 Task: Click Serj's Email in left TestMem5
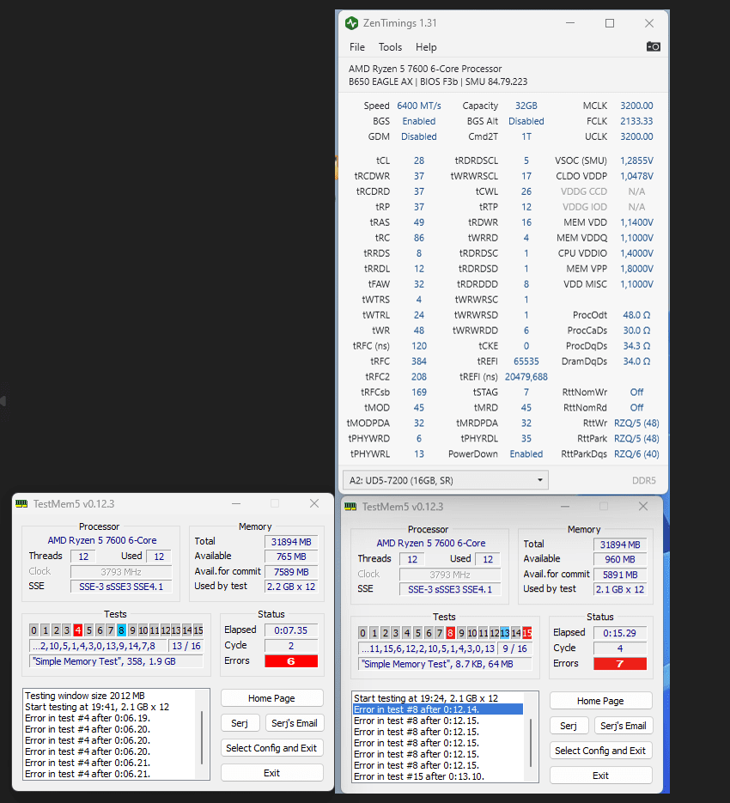tap(295, 723)
